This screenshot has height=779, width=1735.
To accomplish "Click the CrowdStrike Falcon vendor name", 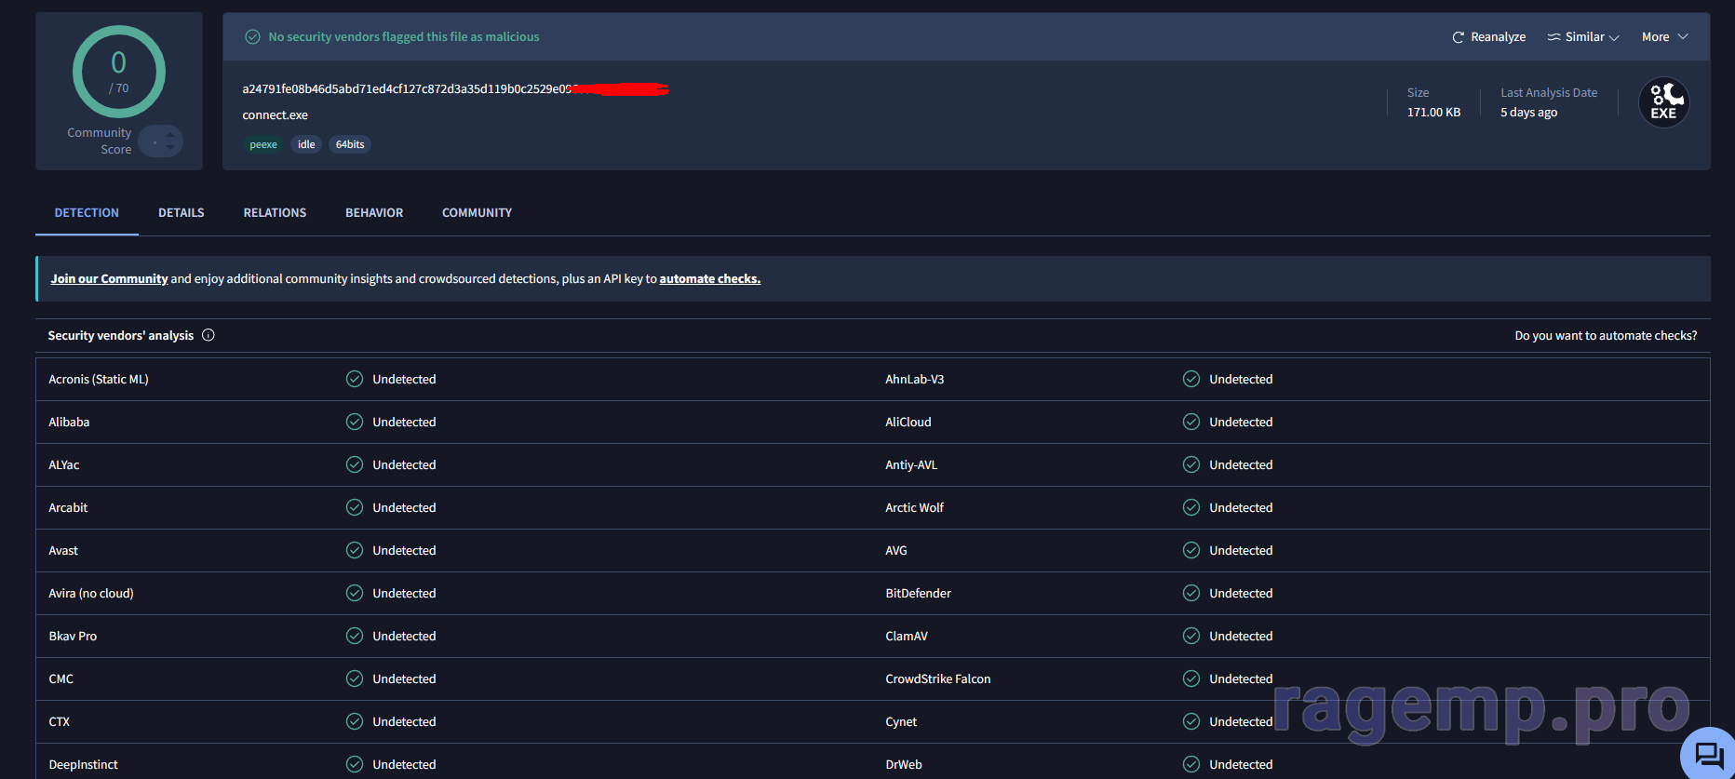I will pos(938,679).
